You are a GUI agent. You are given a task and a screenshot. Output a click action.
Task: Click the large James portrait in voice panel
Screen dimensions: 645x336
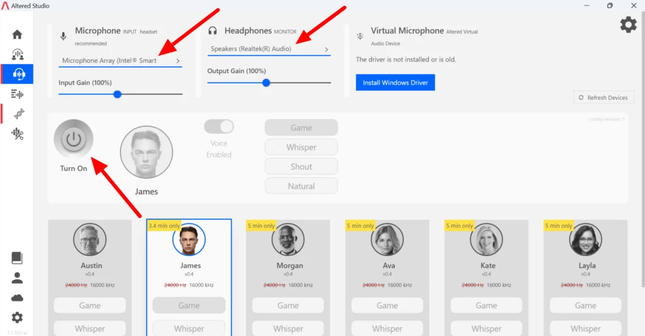pos(146,152)
